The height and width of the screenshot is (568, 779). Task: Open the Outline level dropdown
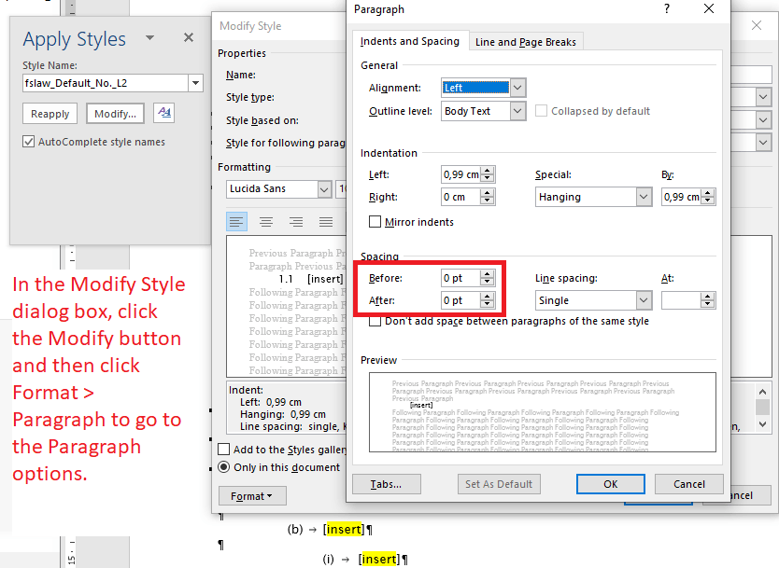click(517, 111)
